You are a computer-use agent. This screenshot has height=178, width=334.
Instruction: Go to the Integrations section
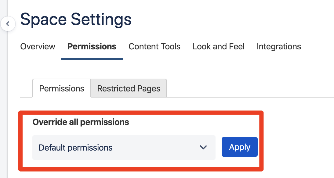click(x=278, y=46)
